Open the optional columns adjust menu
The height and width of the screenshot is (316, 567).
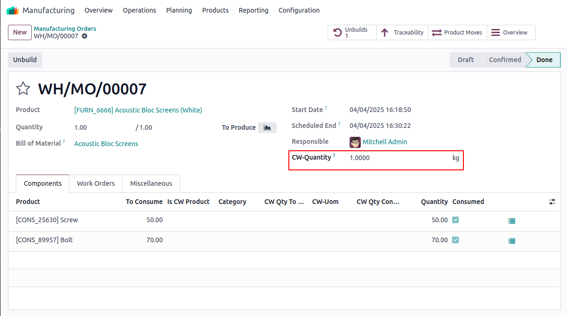point(552,202)
